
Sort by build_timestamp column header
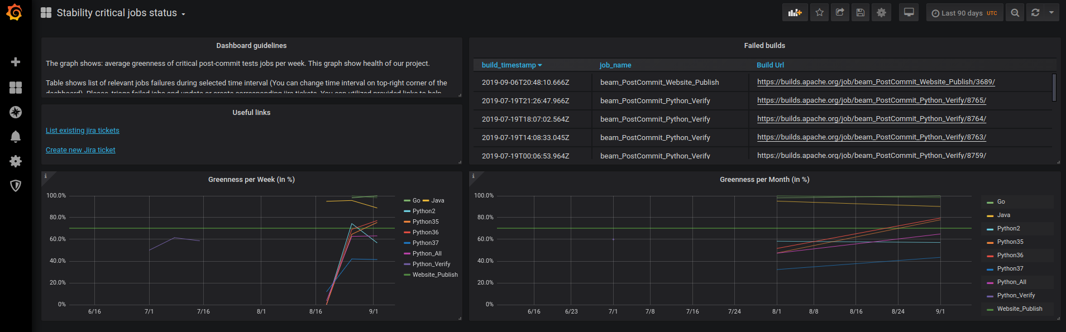coord(512,65)
